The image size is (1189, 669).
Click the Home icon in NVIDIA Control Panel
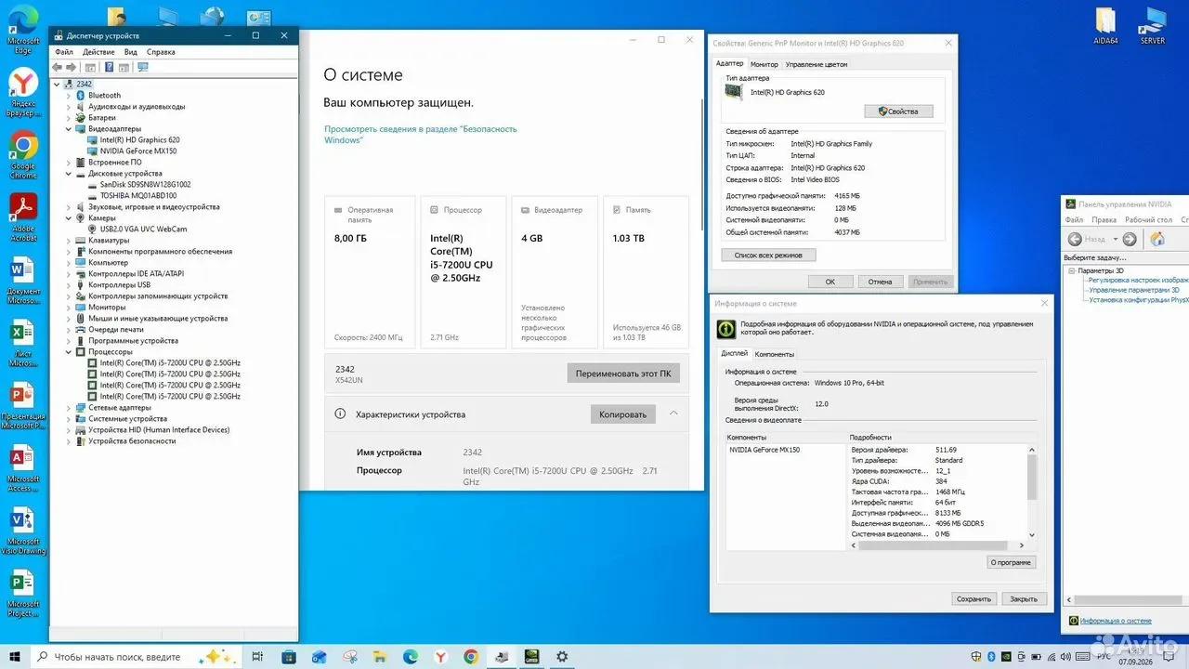1157,239
